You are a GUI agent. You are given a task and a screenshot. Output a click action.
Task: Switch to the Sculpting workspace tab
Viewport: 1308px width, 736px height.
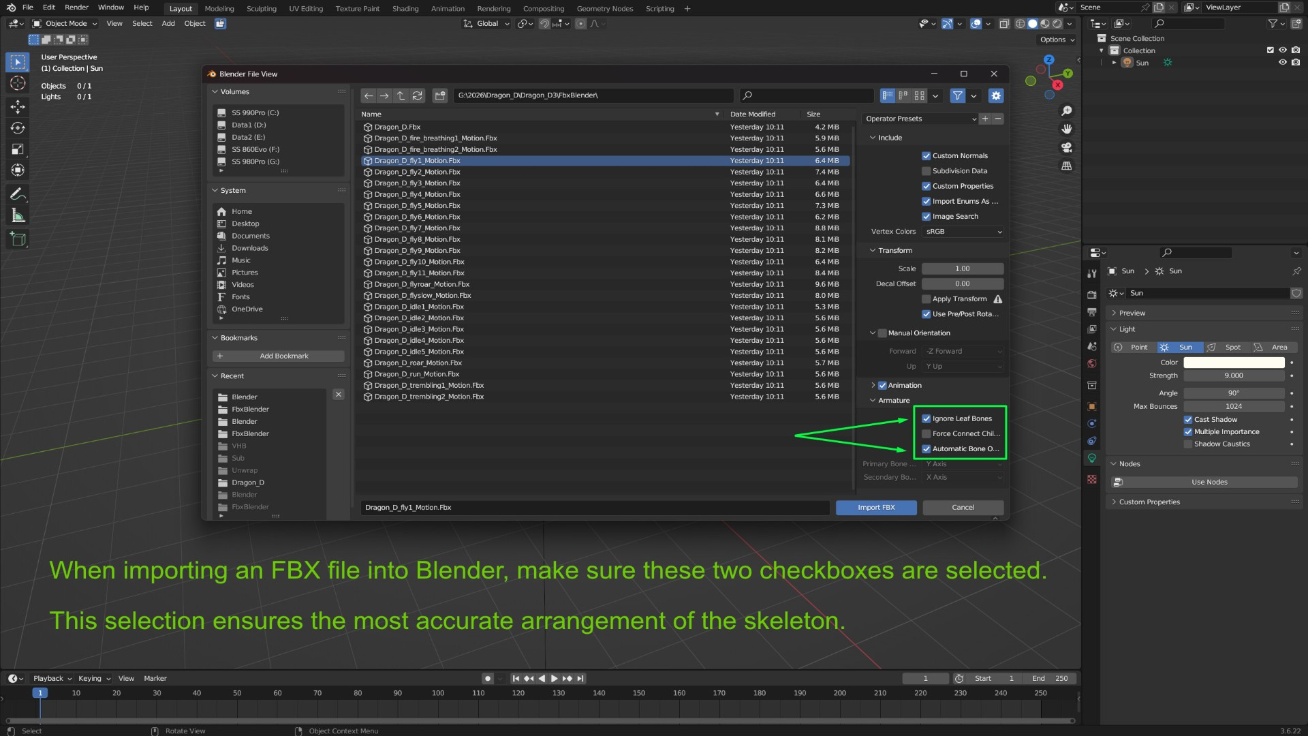262,9
